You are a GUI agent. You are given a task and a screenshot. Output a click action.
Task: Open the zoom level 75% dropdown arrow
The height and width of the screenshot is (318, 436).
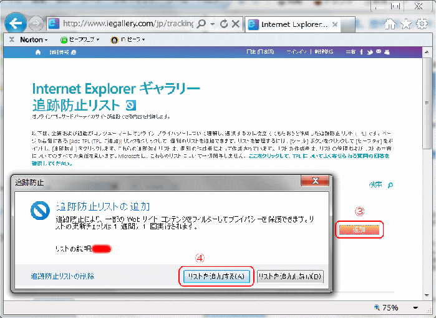pos(415,308)
